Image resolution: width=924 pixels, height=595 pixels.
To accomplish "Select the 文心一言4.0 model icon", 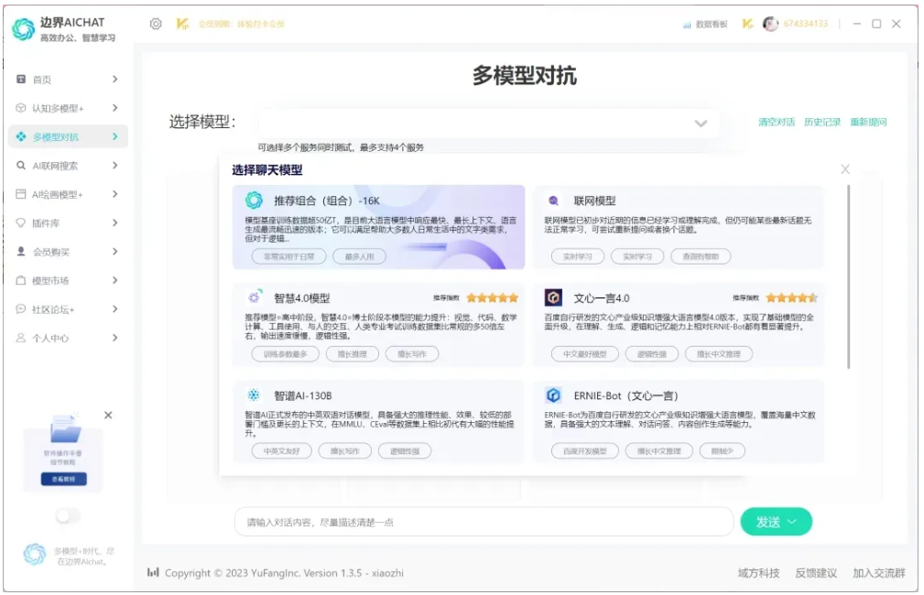I will [x=553, y=297].
